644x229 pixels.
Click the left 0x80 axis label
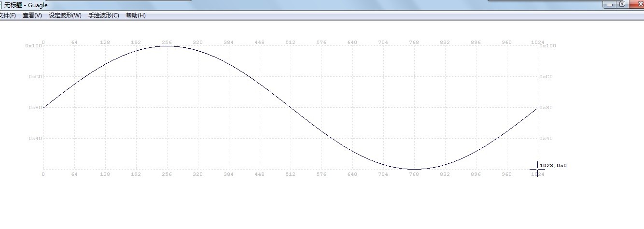point(35,107)
